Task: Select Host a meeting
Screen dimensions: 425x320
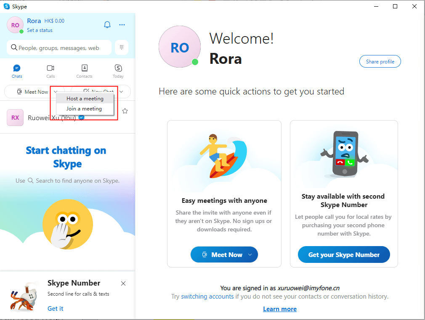Action: pos(85,98)
